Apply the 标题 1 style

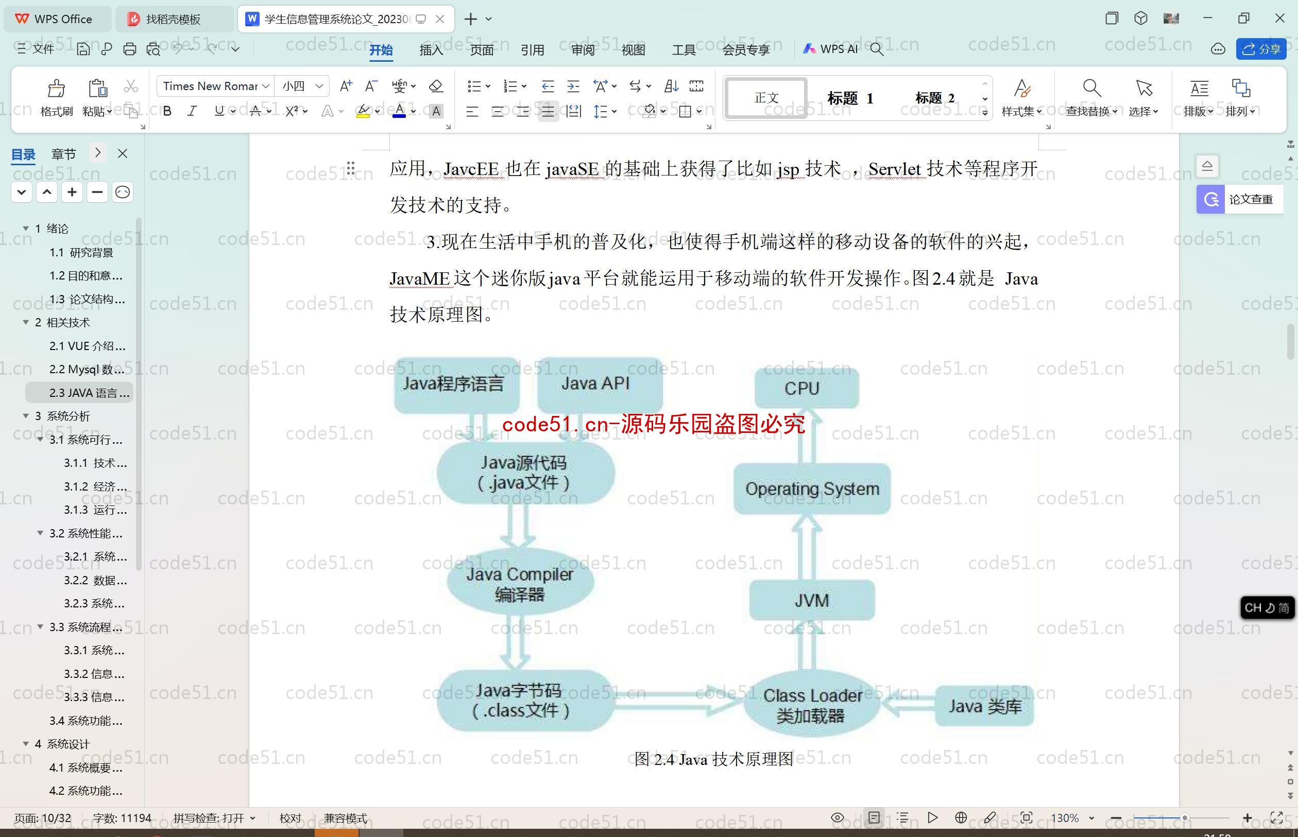850,98
